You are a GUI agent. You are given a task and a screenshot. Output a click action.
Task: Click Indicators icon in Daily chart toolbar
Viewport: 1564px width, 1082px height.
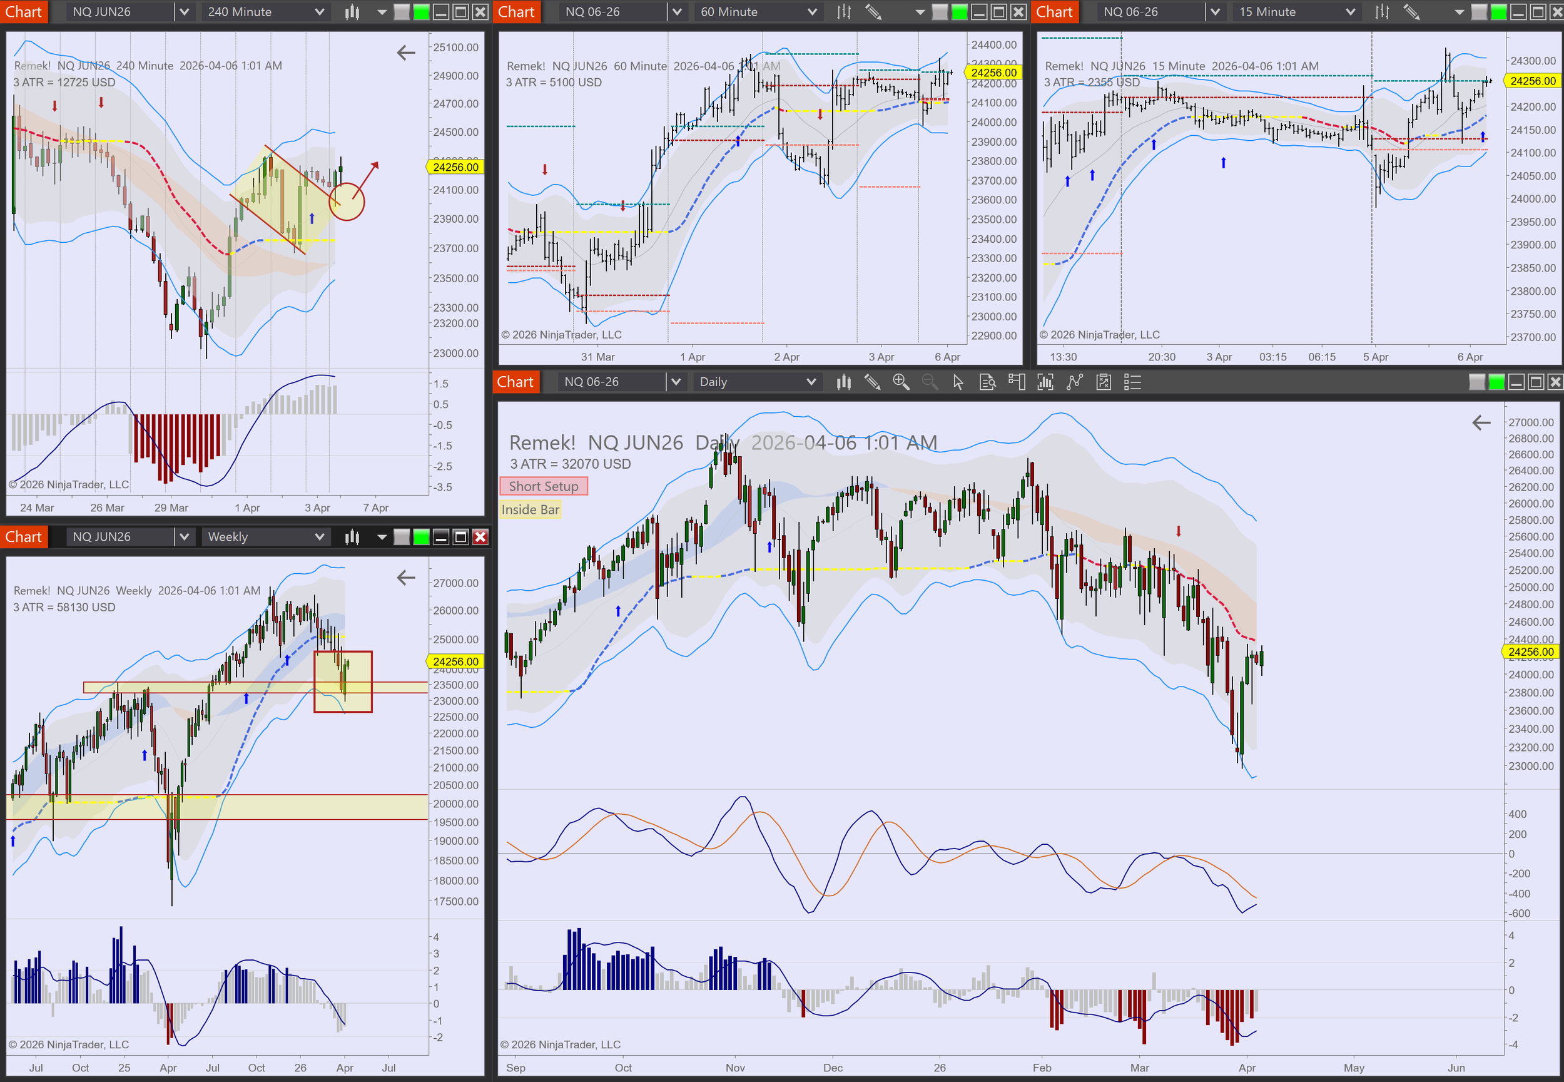coord(1075,382)
